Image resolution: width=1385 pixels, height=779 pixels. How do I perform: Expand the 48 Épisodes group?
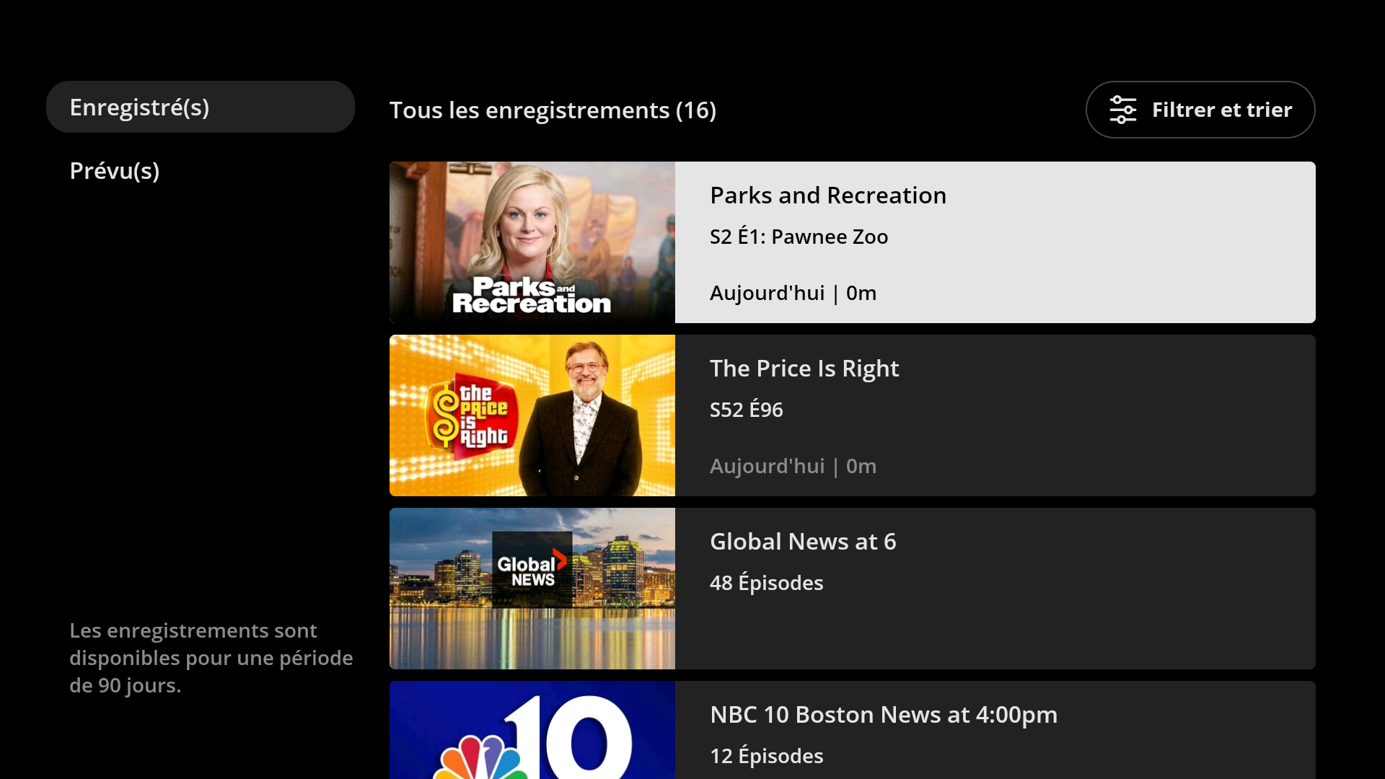[x=766, y=583]
